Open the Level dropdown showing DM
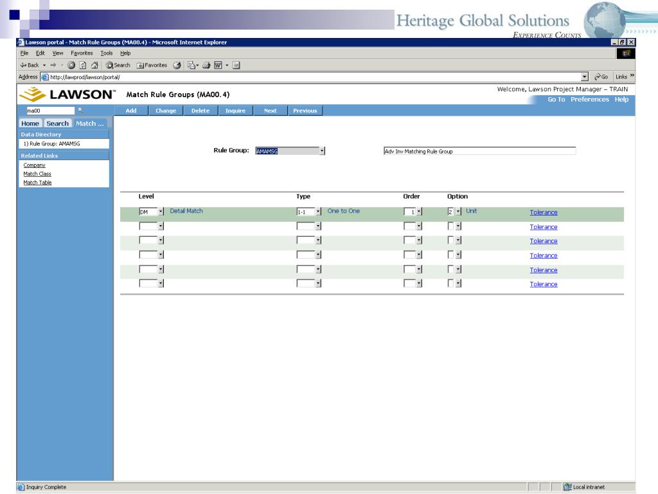The height and width of the screenshot is (494, 658). (x=161, y=212)
